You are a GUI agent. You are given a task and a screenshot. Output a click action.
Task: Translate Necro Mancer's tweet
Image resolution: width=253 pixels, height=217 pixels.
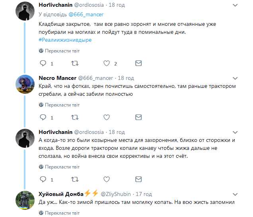[x=62, y=105]
